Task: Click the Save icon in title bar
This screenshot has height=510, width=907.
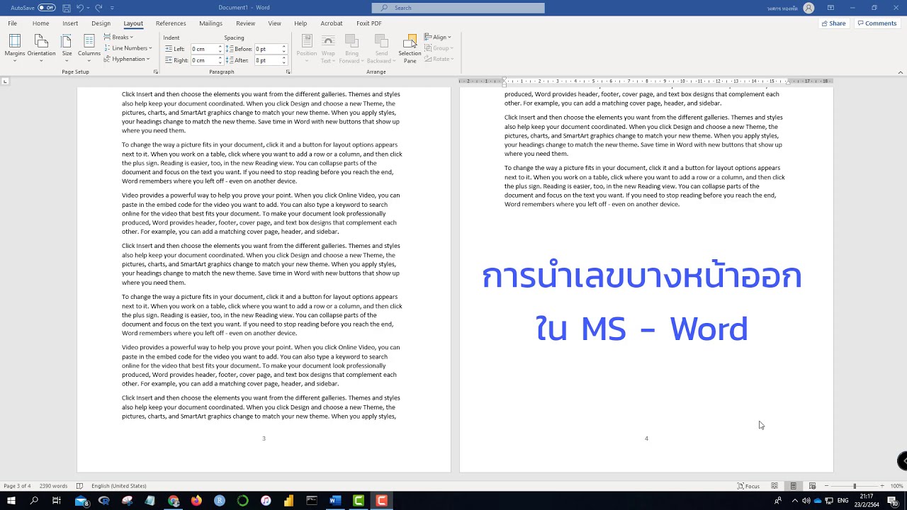Action: [66, 8]
